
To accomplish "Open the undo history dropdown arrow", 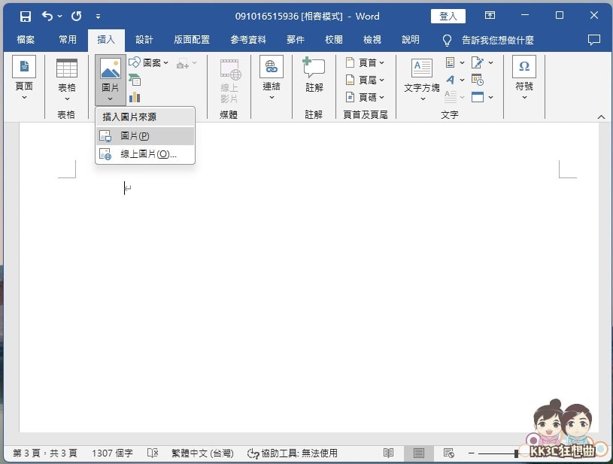I will 60,16.
